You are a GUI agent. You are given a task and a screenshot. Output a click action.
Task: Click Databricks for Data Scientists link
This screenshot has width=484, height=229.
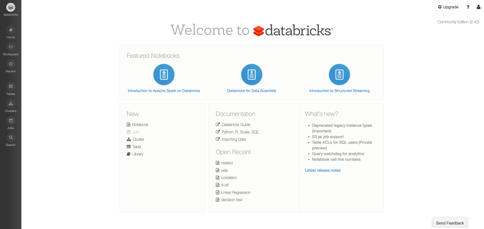click(251, 91)
